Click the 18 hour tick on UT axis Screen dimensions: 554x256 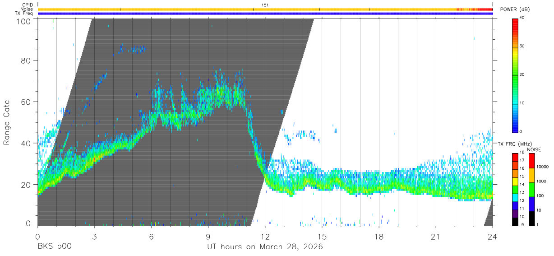click(x=379, y=236)
